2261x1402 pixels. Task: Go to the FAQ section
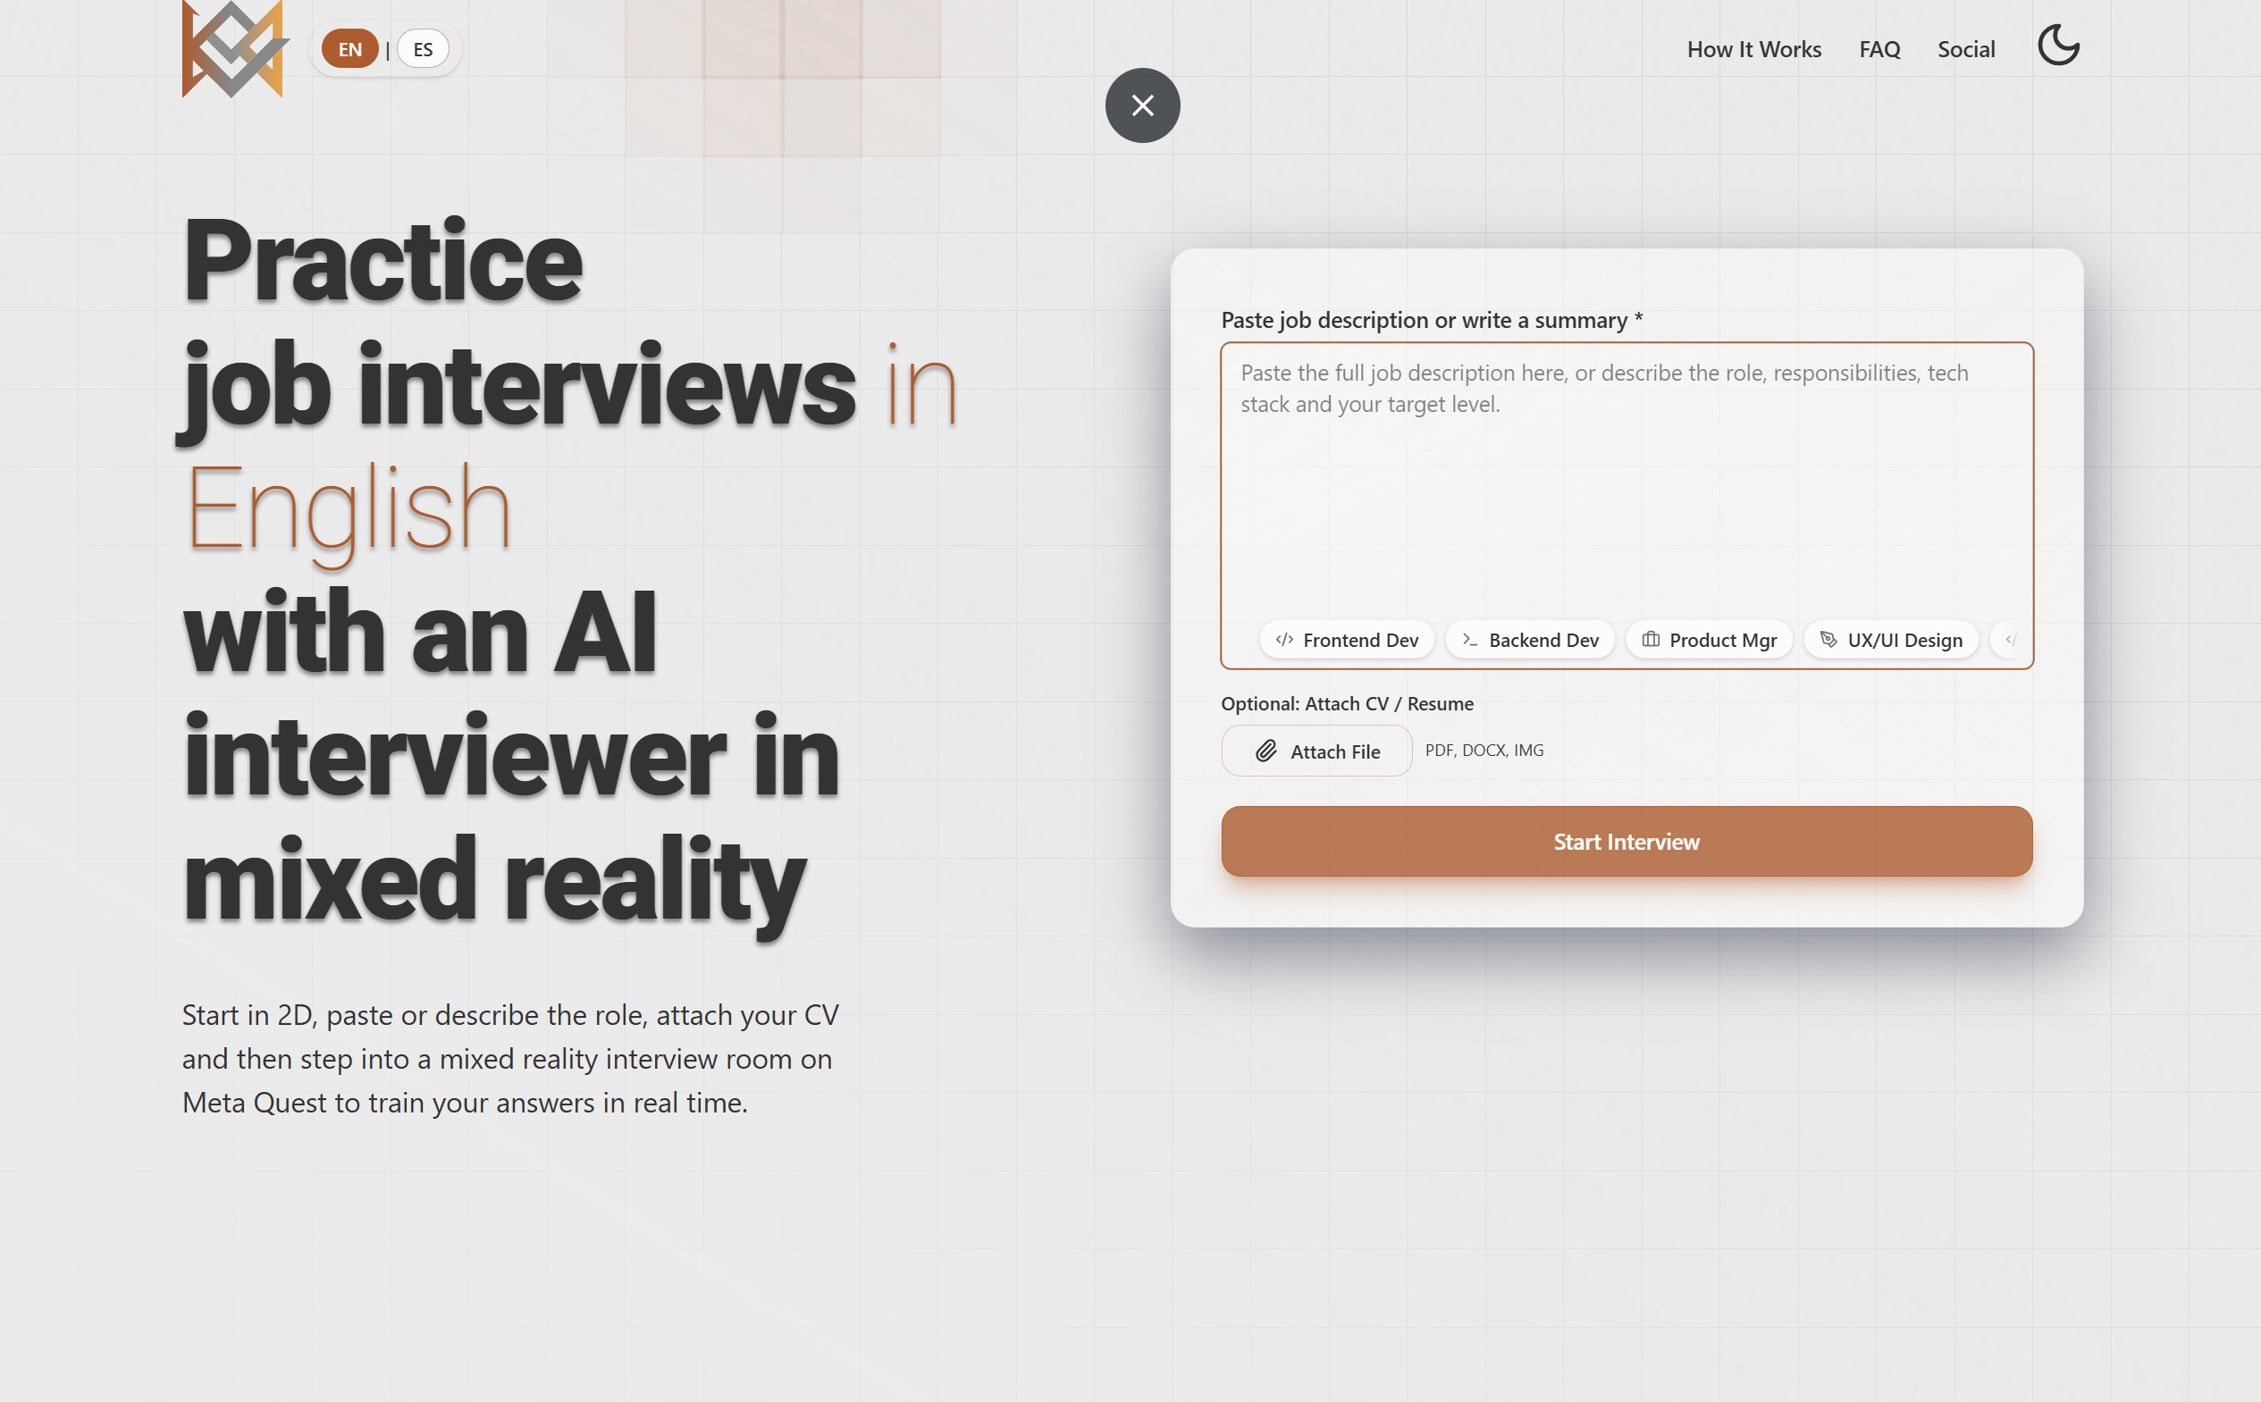click(1879, 49)
